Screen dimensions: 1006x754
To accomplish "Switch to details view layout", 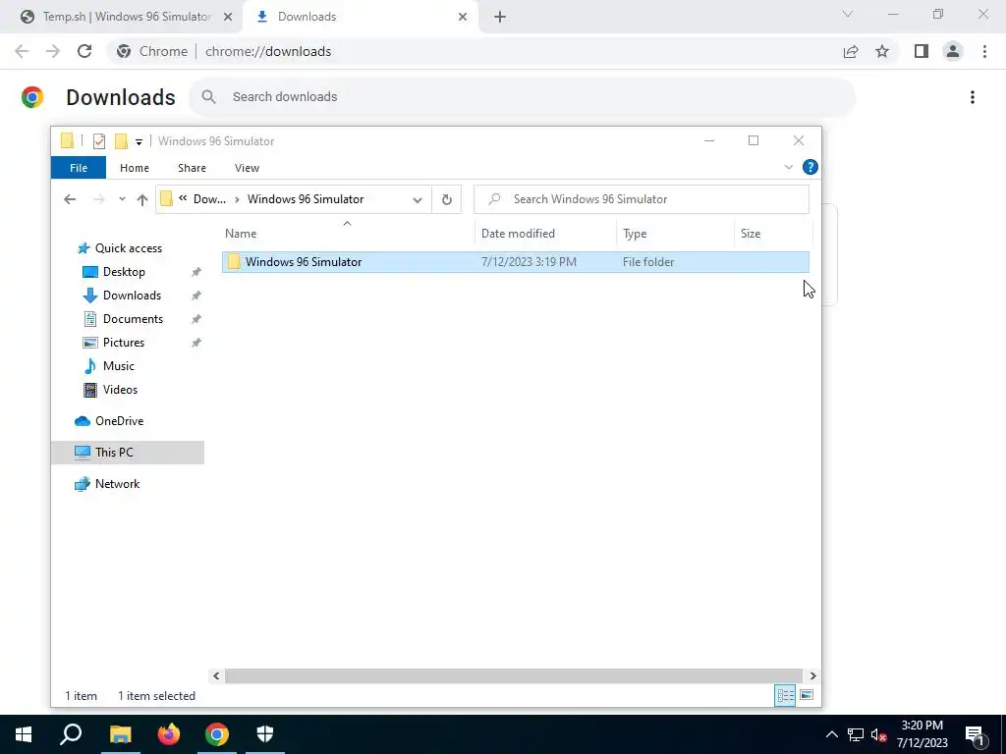I will [785, 696].
